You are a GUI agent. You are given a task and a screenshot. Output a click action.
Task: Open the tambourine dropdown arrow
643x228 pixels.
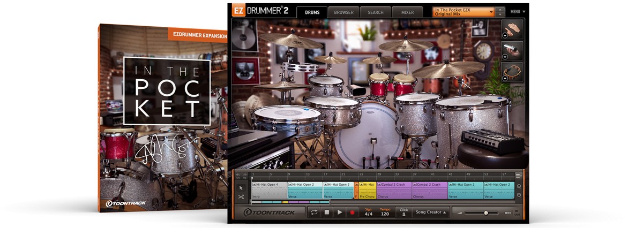[505, 79]
